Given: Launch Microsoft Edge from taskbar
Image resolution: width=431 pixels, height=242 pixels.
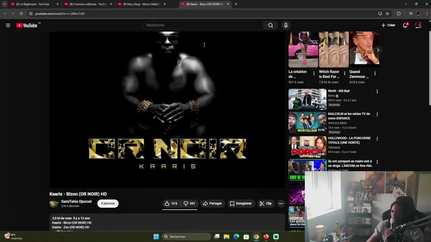Looking at the screenshot, I should [236, 237].
